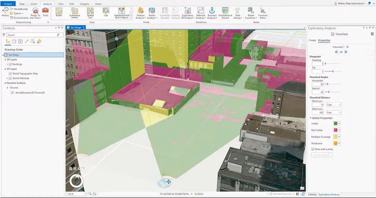Viewport: 376px width, 198px height.
Task: Launch the Geostatistical Wizard
Action: click(225, 13)
